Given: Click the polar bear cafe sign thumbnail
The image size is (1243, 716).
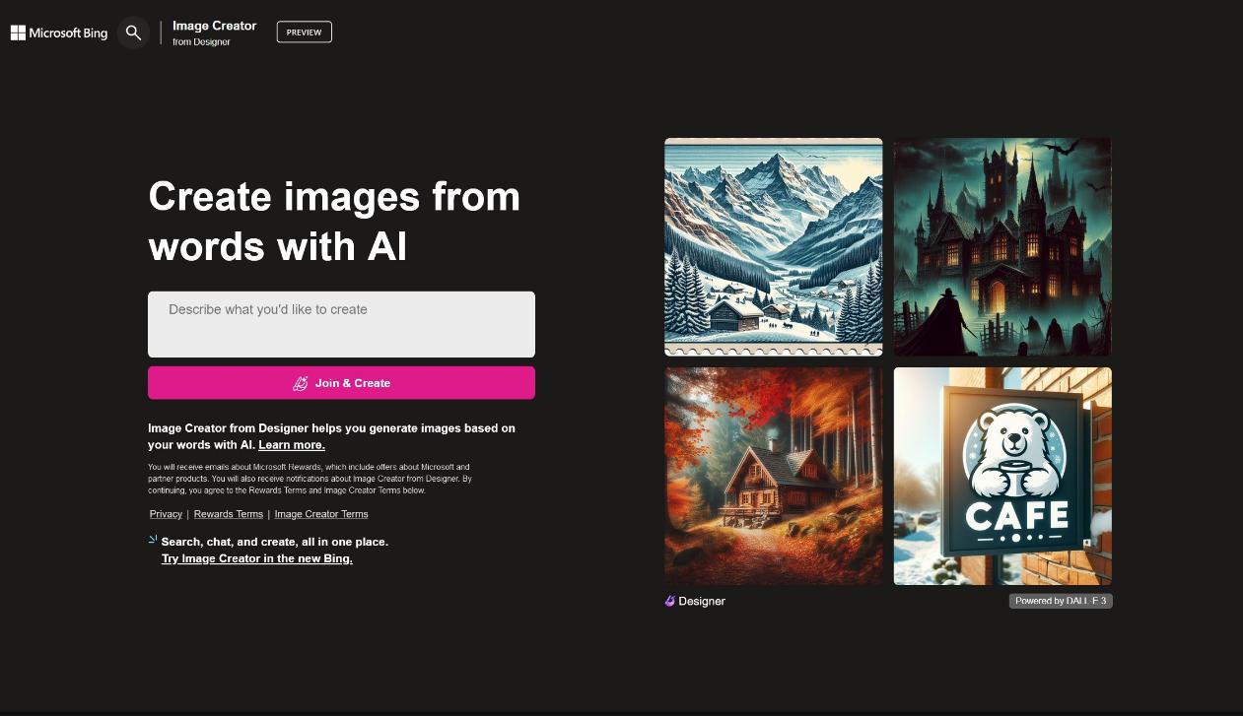Looking at the screenshot, I should click(1001, 476).
